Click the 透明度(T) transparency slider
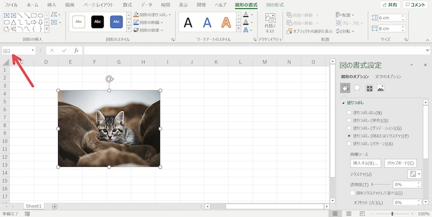Viewport: 432px width, 217px height. click(x=381, y=184)
